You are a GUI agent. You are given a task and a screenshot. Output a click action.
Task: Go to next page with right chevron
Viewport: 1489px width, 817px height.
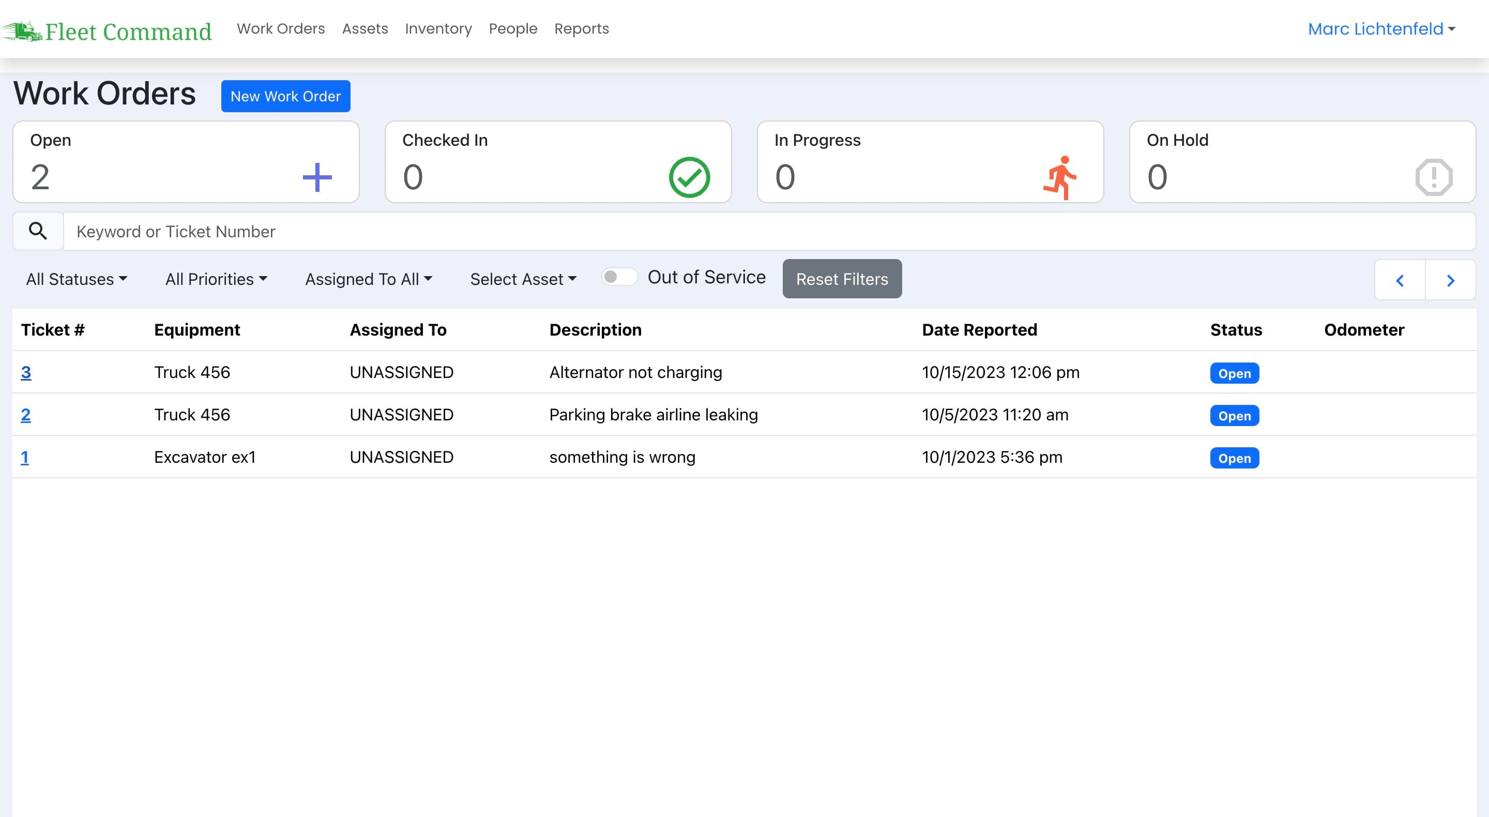point(1450,280)
